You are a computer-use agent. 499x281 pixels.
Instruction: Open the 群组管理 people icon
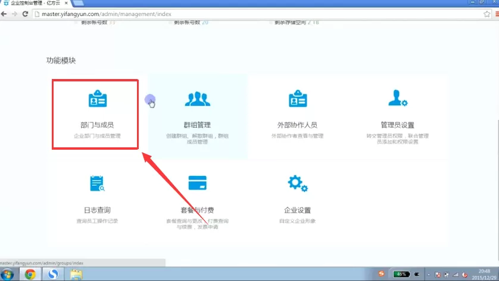(x=197, y=99)
